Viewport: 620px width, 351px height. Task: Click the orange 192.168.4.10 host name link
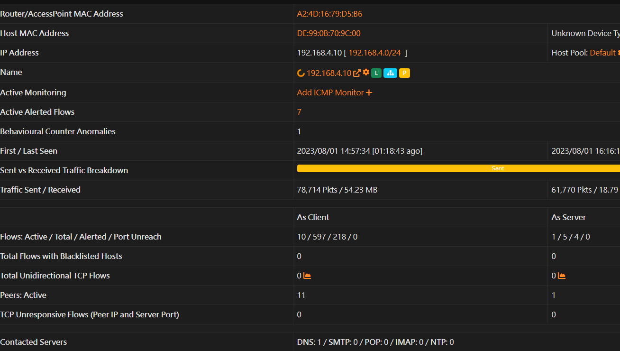point(329,73)
